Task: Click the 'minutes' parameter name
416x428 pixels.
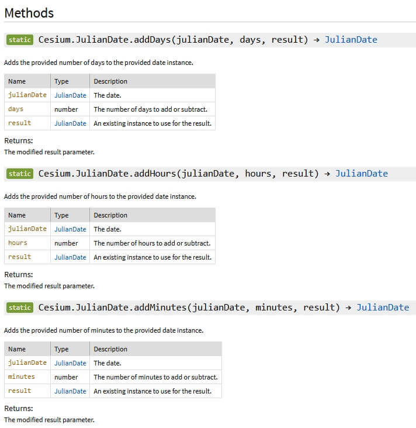Action: pyautogui.click(x=21, y=377)
